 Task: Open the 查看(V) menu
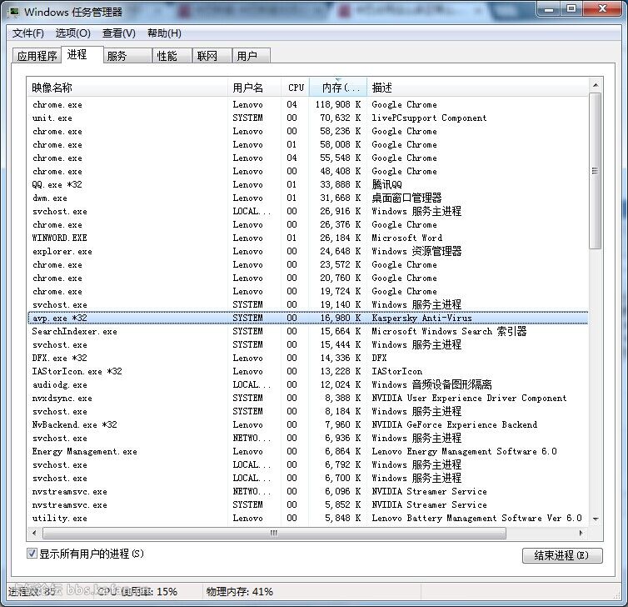point(119,33)
